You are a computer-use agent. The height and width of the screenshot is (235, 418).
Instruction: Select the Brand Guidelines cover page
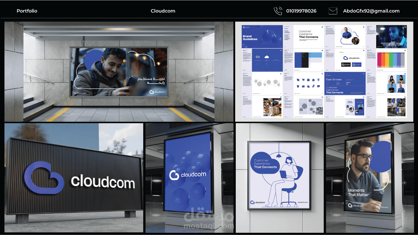pos(262,36)
